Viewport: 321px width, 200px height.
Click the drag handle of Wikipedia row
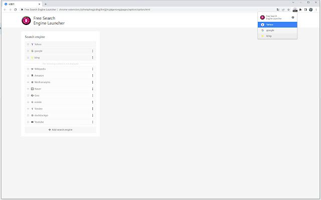28,69
